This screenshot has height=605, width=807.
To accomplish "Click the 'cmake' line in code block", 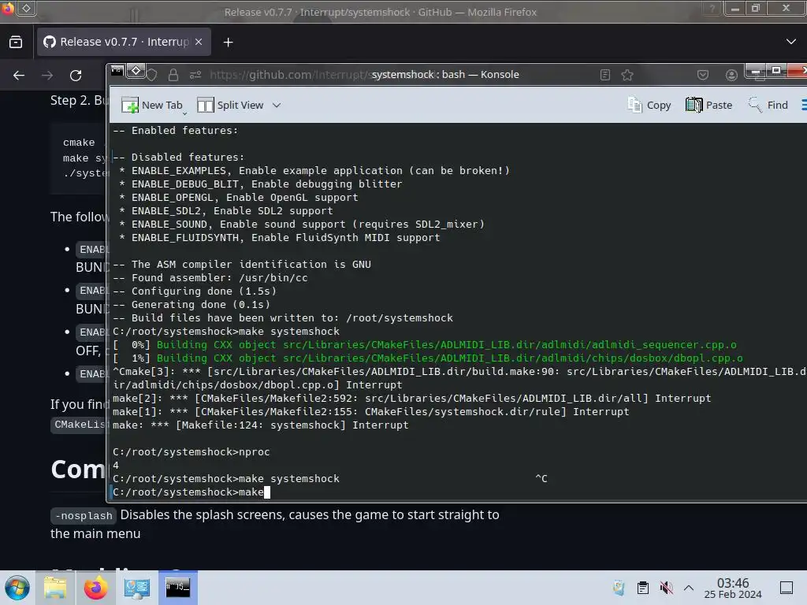I will tap(82, 143).
